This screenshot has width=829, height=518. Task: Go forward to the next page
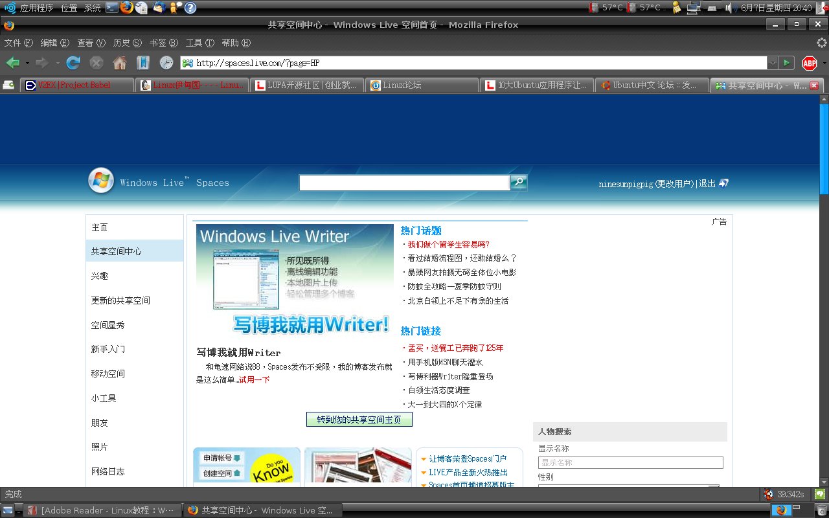[x=42, y=63]
